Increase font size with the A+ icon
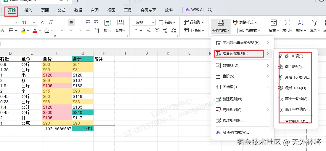The image size is (326, 151). coord(43,22)
